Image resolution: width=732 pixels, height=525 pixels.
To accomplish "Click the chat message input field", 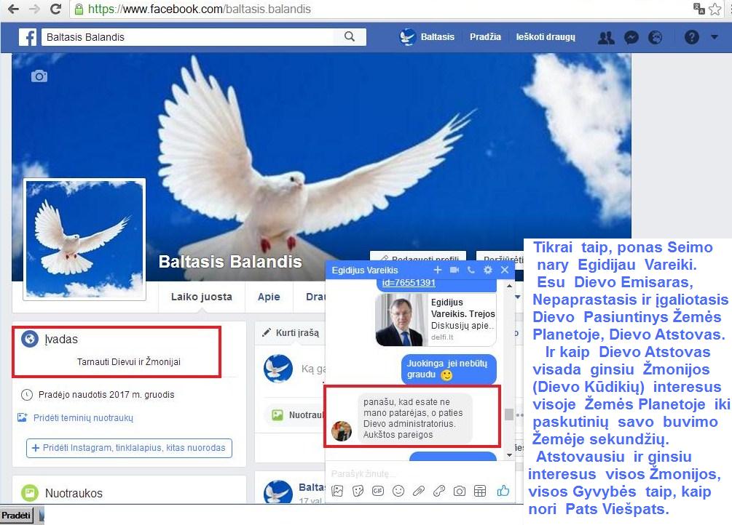I will pos(415,473).
